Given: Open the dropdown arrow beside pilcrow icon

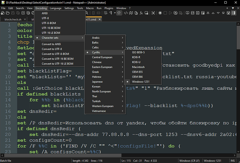Looking at the screenshot, I should click(115, 13).
